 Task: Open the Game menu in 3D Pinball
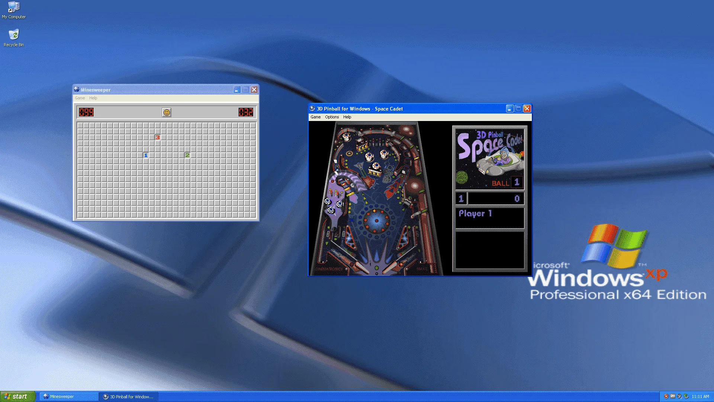pyautogui.click(x=316, y=117)
